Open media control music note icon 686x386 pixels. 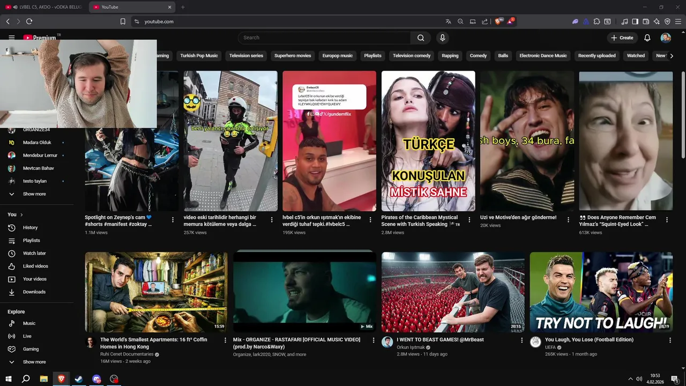(x=624, y=21)
